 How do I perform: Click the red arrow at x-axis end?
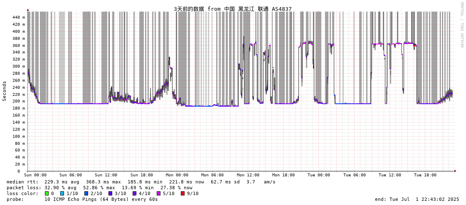[455, 171]
